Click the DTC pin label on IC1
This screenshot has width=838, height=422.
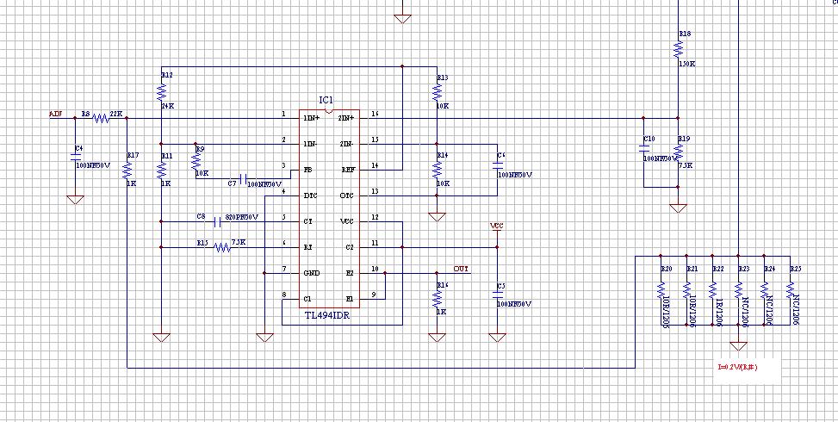pyautogui.click(x=310, y=196)
